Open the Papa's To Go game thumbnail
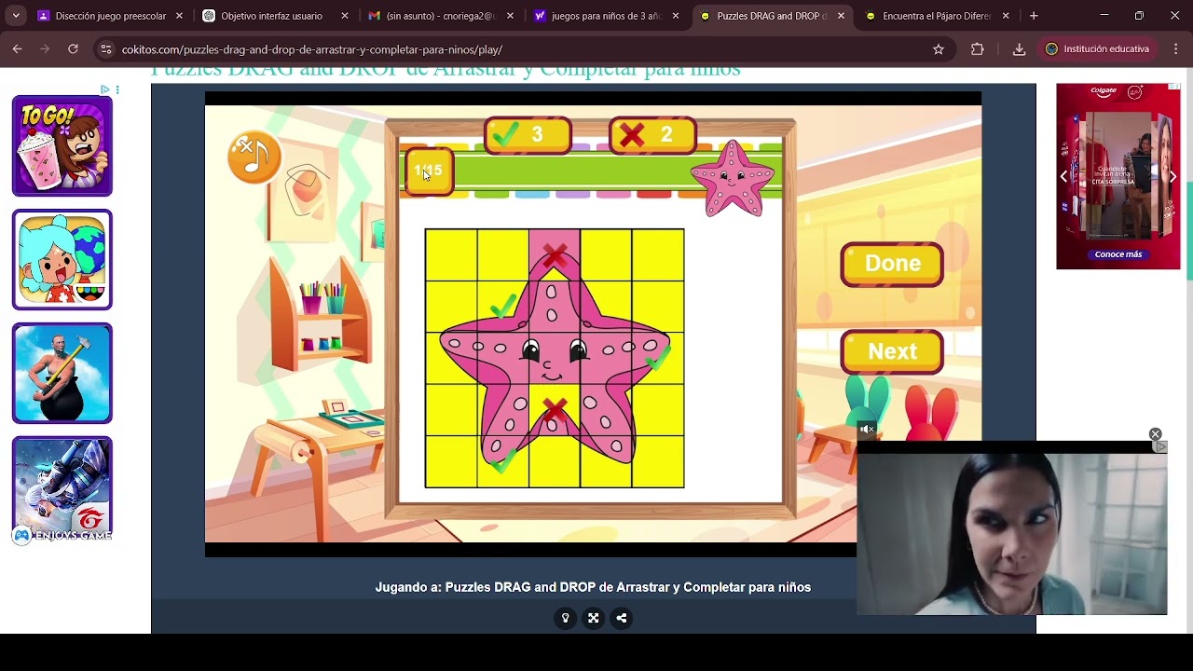The height and width of the screenshot is (671, 1193). click(62, 145)
